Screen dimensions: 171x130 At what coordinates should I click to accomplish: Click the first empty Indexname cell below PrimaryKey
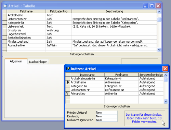(87, 97)
